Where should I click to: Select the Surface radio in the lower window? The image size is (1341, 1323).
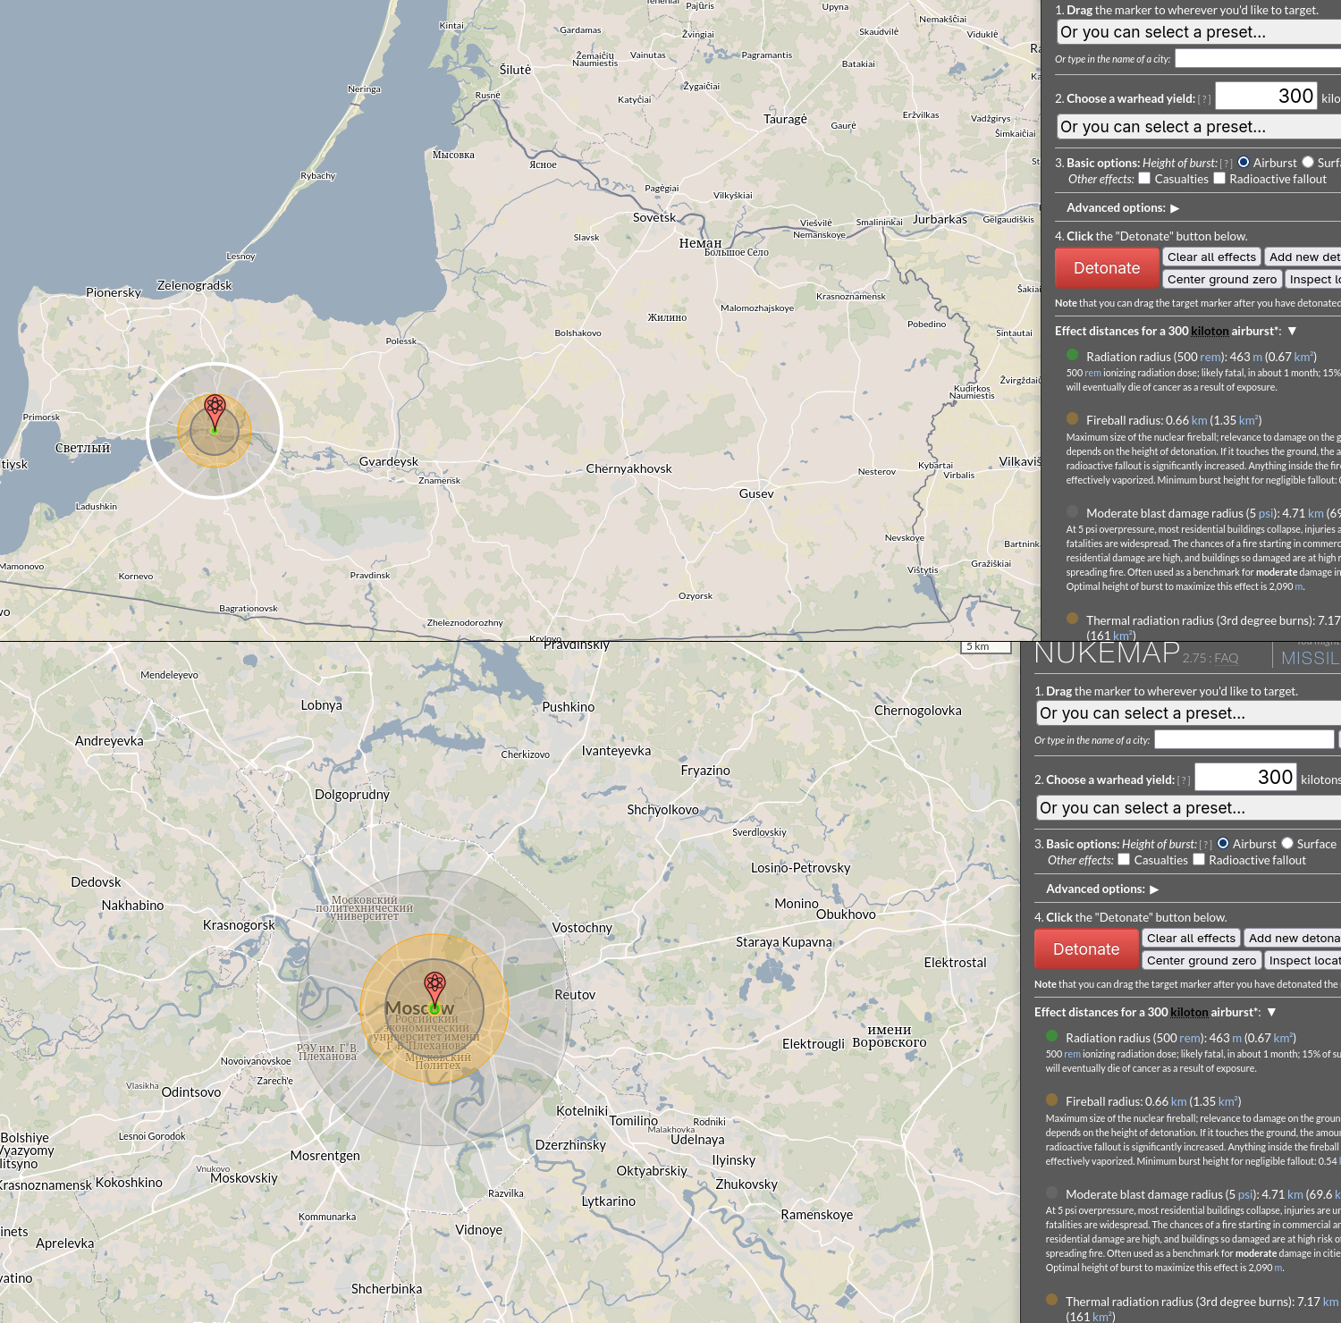(1287, 843)
